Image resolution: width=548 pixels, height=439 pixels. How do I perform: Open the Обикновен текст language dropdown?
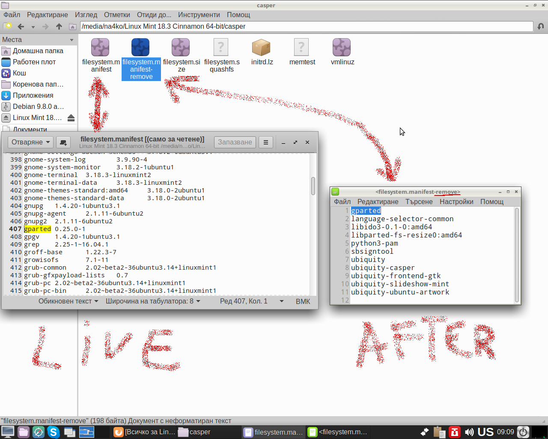(x=68, y=301)
